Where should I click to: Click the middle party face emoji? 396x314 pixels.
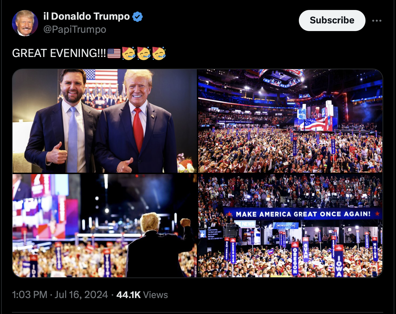click(x=144, y=53)
